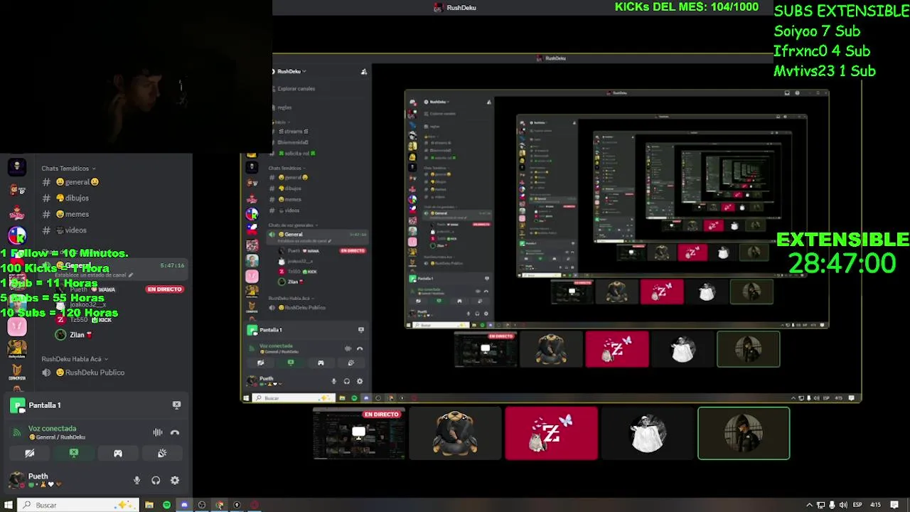This screenshot has width=910, height=512.
Task: Select the white figure avatar participant tile
Action: [x=648, y=434]
